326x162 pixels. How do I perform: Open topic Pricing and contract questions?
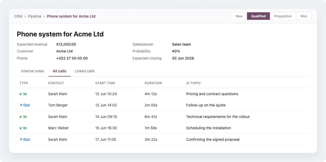click(212, 94)
